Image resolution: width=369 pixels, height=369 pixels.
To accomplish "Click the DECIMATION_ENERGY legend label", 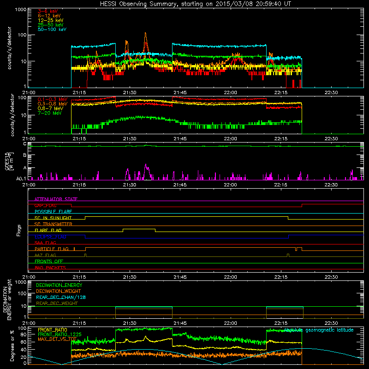I will point(59,285).
